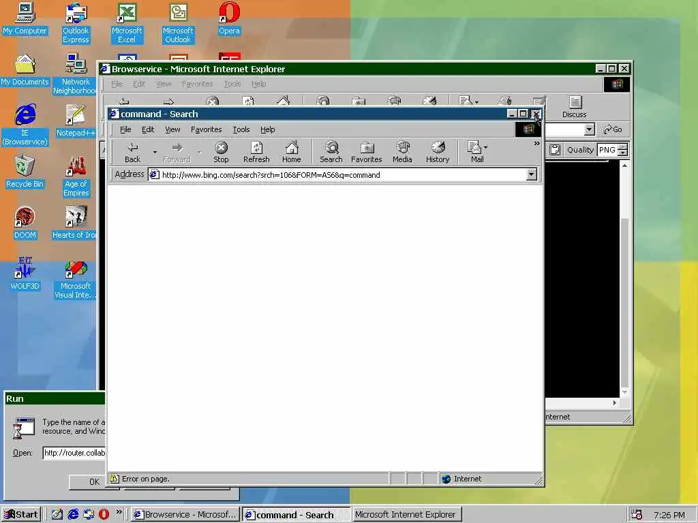The image size is (698, 523).
Task: Click the PNG quality field
Action: point(607,150)
